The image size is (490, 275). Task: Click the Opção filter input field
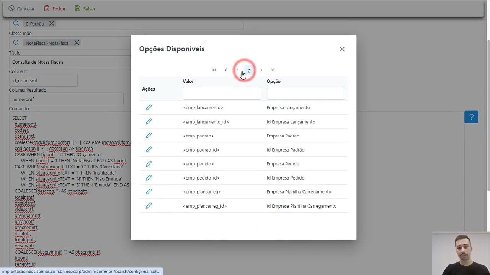[x=306, y=93]
